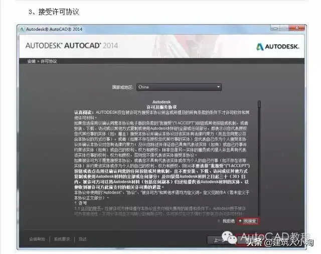Select the 我接受 (I Accept) radio button
The image size is (321, 254).
click(240, 221)
